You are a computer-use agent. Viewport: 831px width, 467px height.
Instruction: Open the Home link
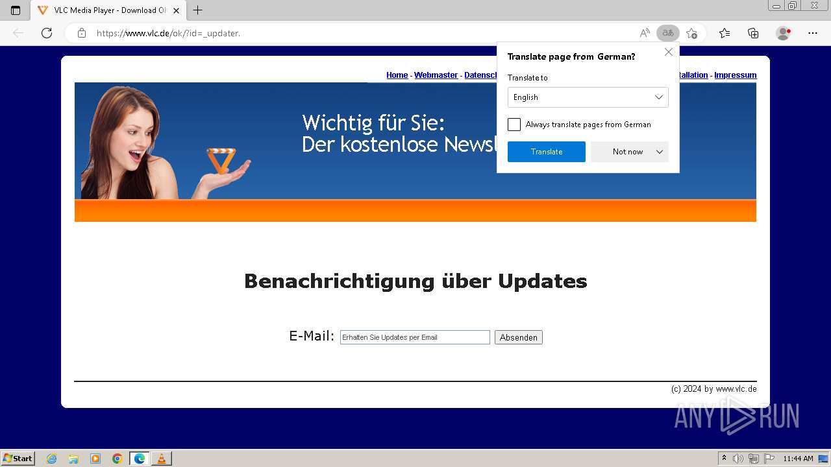click(x=397, y=75)
